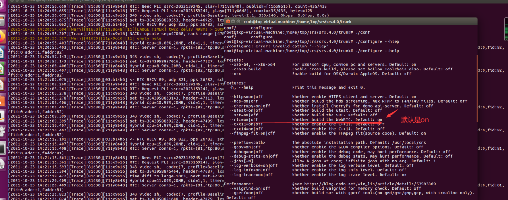Select the '--x86-64, --x86-x64' option
The height and width of the screenshot is (200, 508).
tap(252, 64)
